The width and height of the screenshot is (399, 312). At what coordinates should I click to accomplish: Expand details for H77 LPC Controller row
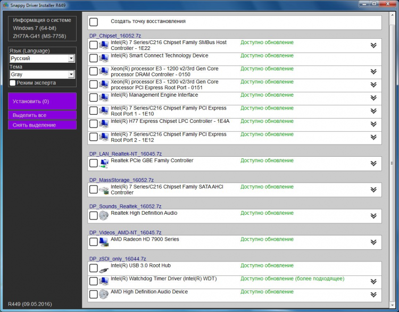(373, 124)
